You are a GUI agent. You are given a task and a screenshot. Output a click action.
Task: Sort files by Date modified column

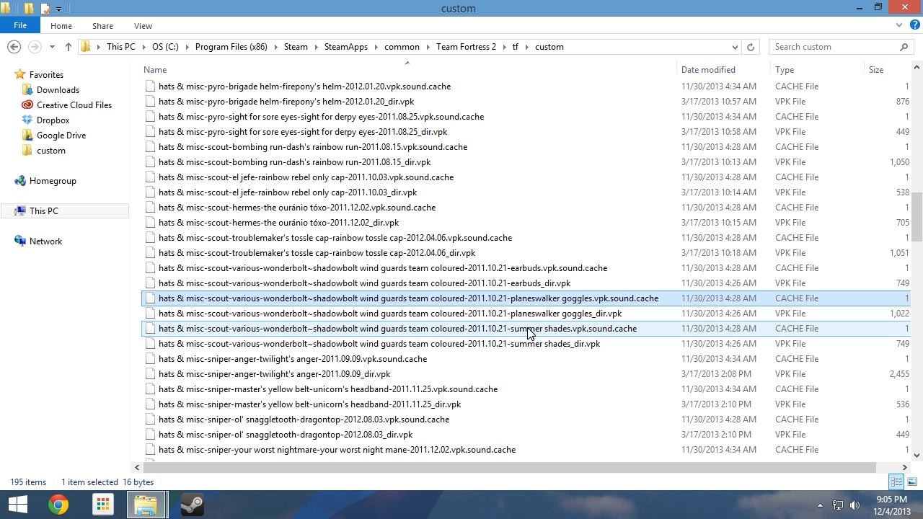(708, 70)
